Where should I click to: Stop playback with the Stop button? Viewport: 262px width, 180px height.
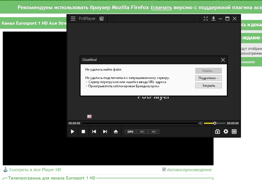pyautogui.click(x=83, y=132)
